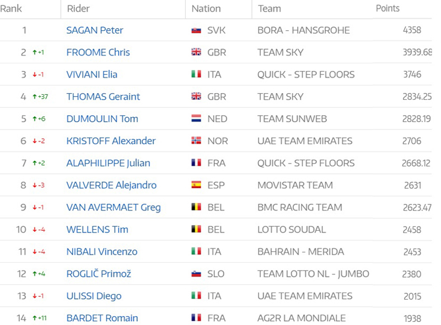This screenshot has height=325, width=441.
Task: Click the France flag in BARDET Romain row
Action: [x=196, y=318]
